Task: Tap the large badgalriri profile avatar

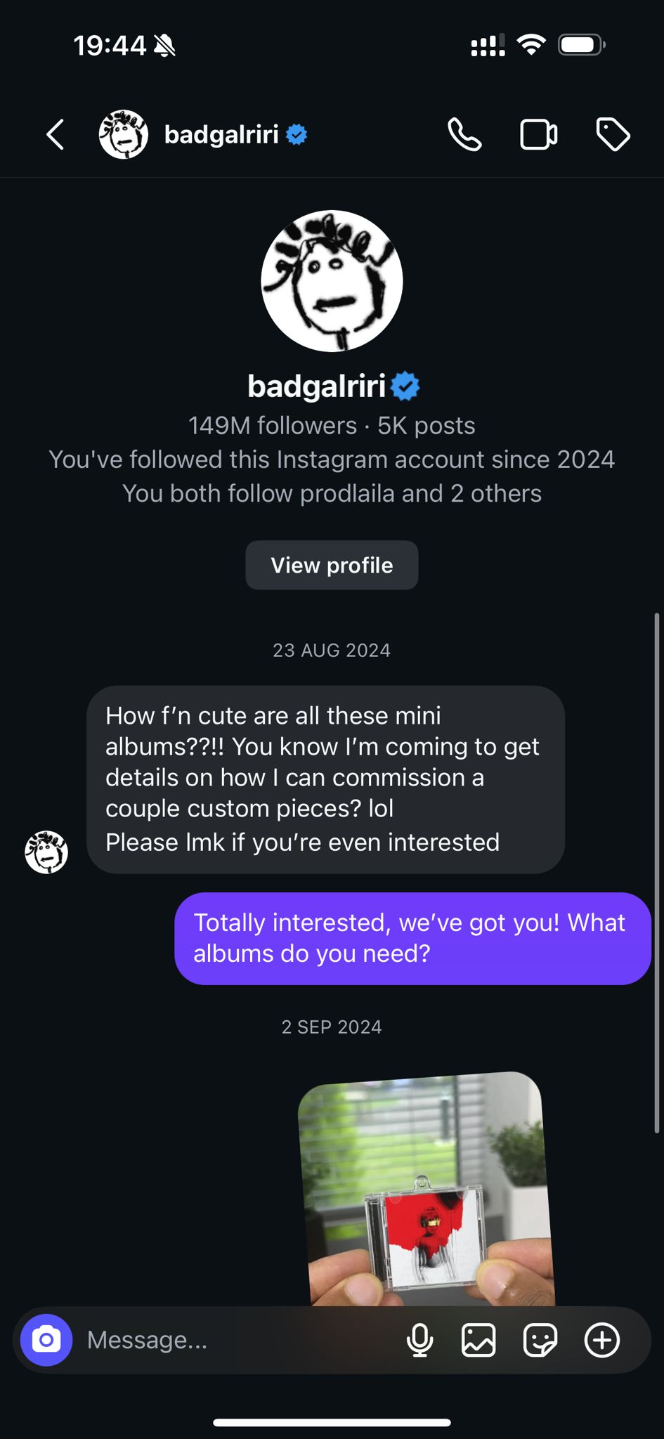Action: pos(332,281)
